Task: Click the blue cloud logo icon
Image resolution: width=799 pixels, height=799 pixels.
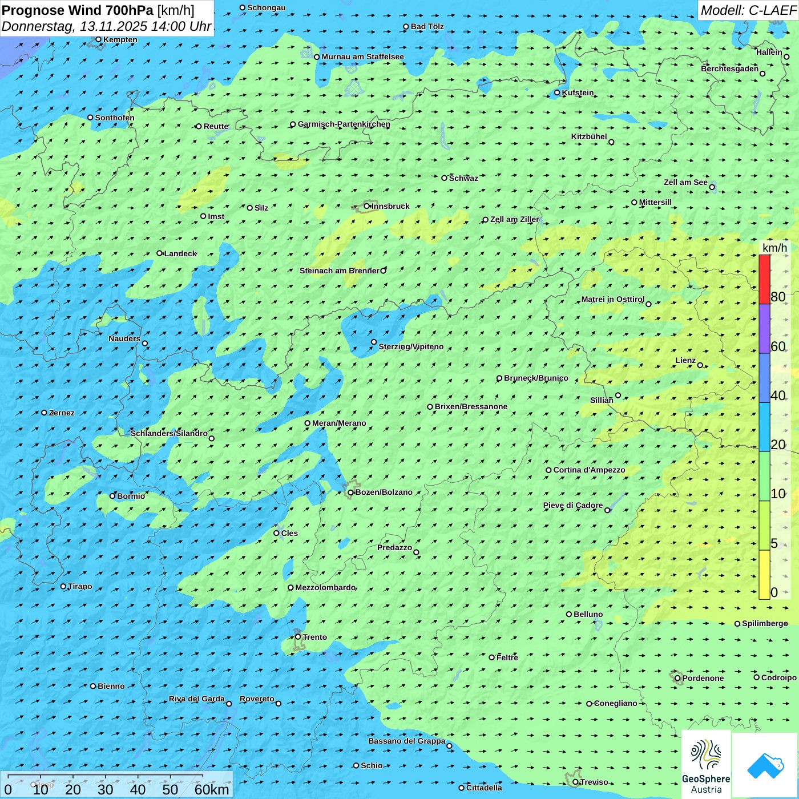Action: pyautogui.click(x=765, y=765)
